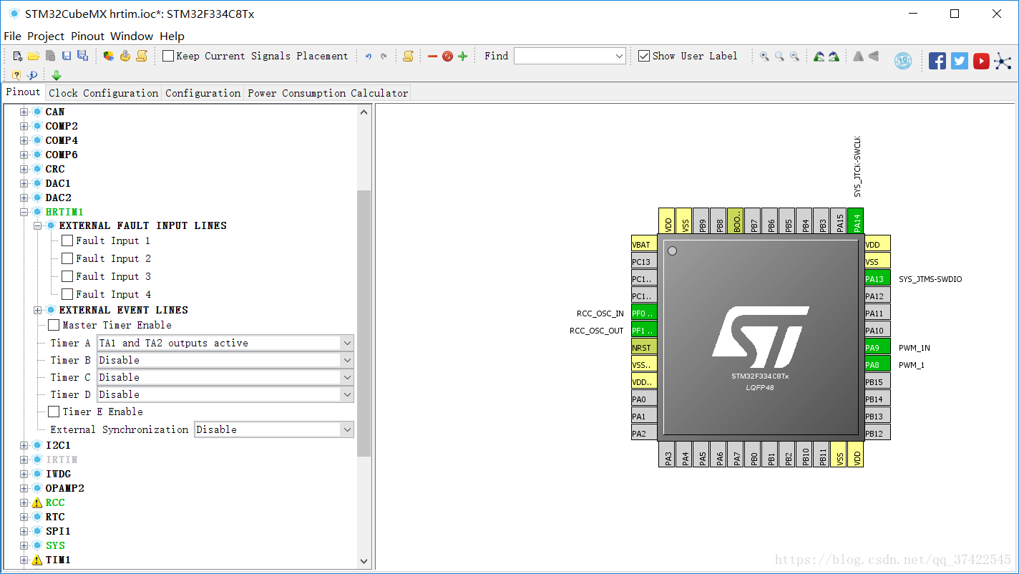Click the NRST pin on chip
Viewport: 1019px width, 574px height.
(644, 347)
